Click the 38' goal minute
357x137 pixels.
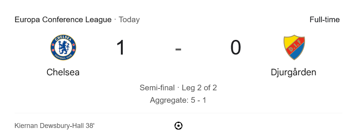point(90,125)
